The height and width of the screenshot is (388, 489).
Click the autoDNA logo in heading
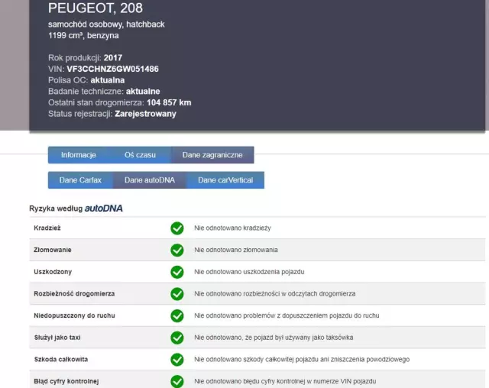pos(103,208)
